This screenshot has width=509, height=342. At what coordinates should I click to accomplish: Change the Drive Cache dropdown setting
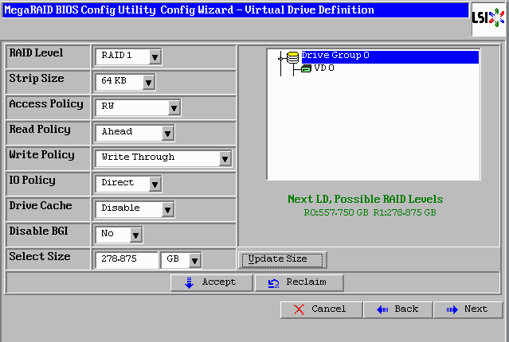coord(167,209)
